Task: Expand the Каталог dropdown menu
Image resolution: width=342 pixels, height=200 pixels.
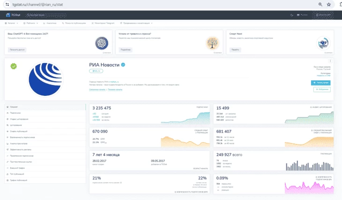Action: point(11,23)
